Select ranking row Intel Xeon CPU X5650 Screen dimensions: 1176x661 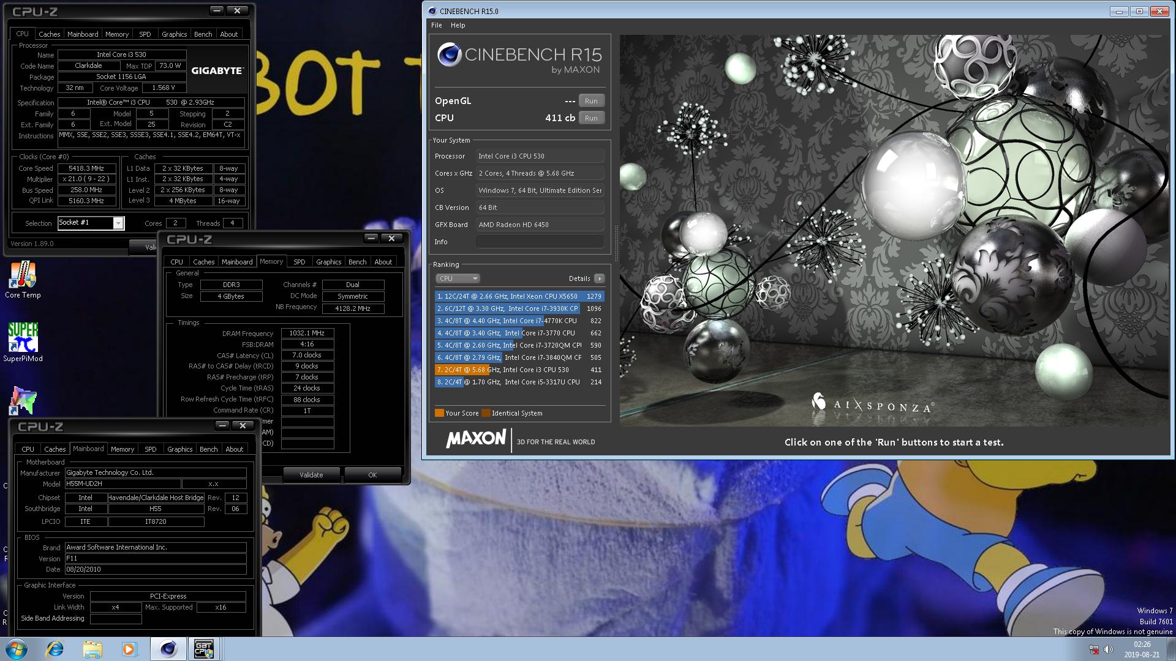point(519,296)
